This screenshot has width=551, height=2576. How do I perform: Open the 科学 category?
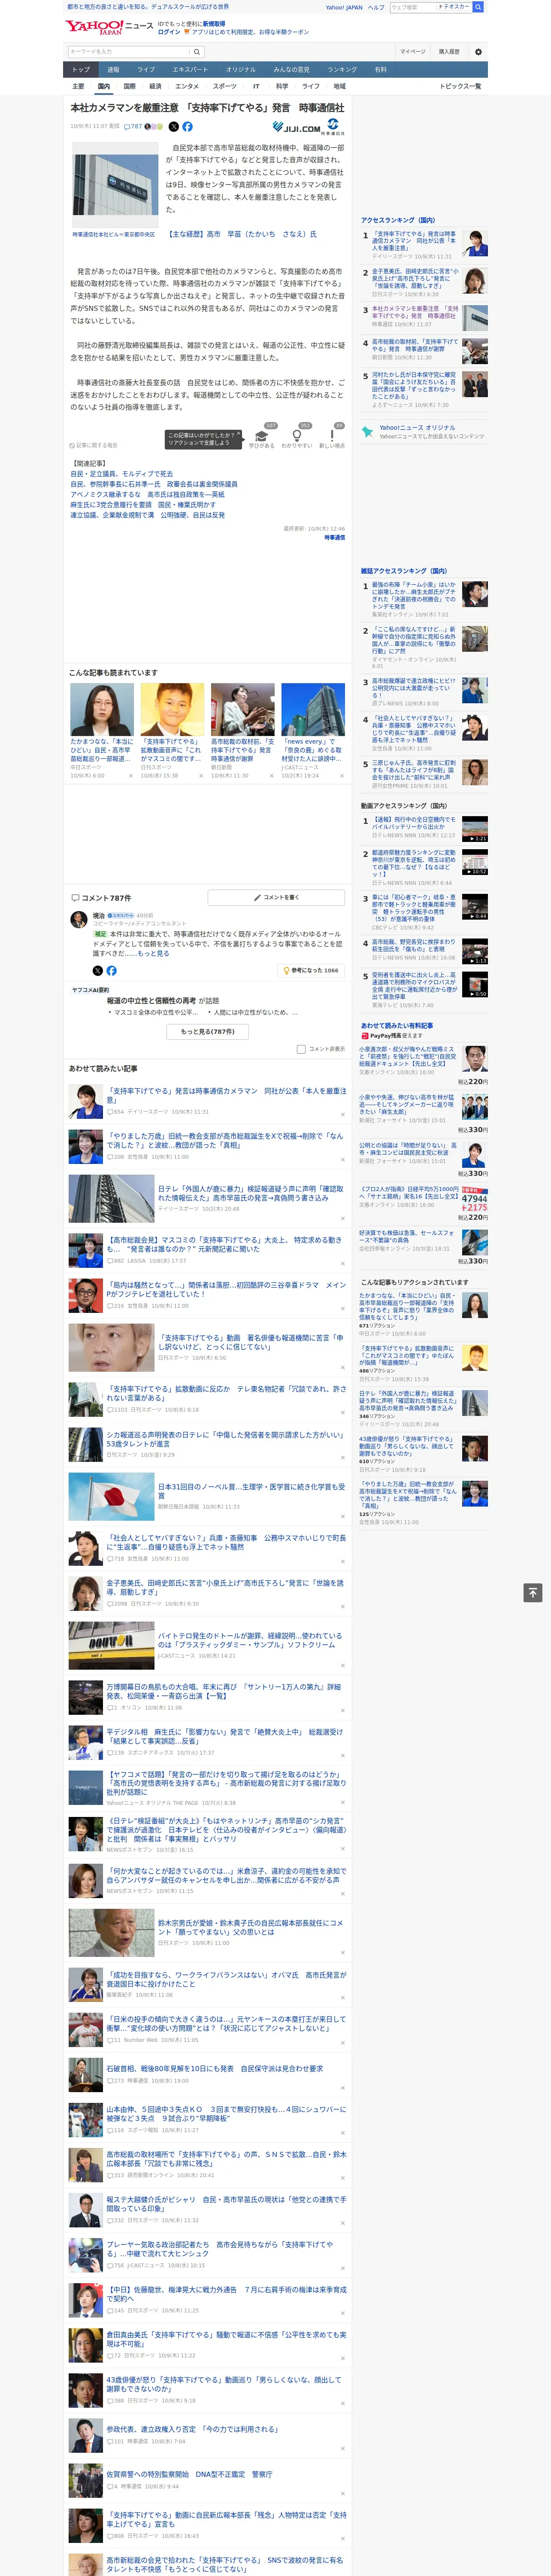[x=282, y=86]
